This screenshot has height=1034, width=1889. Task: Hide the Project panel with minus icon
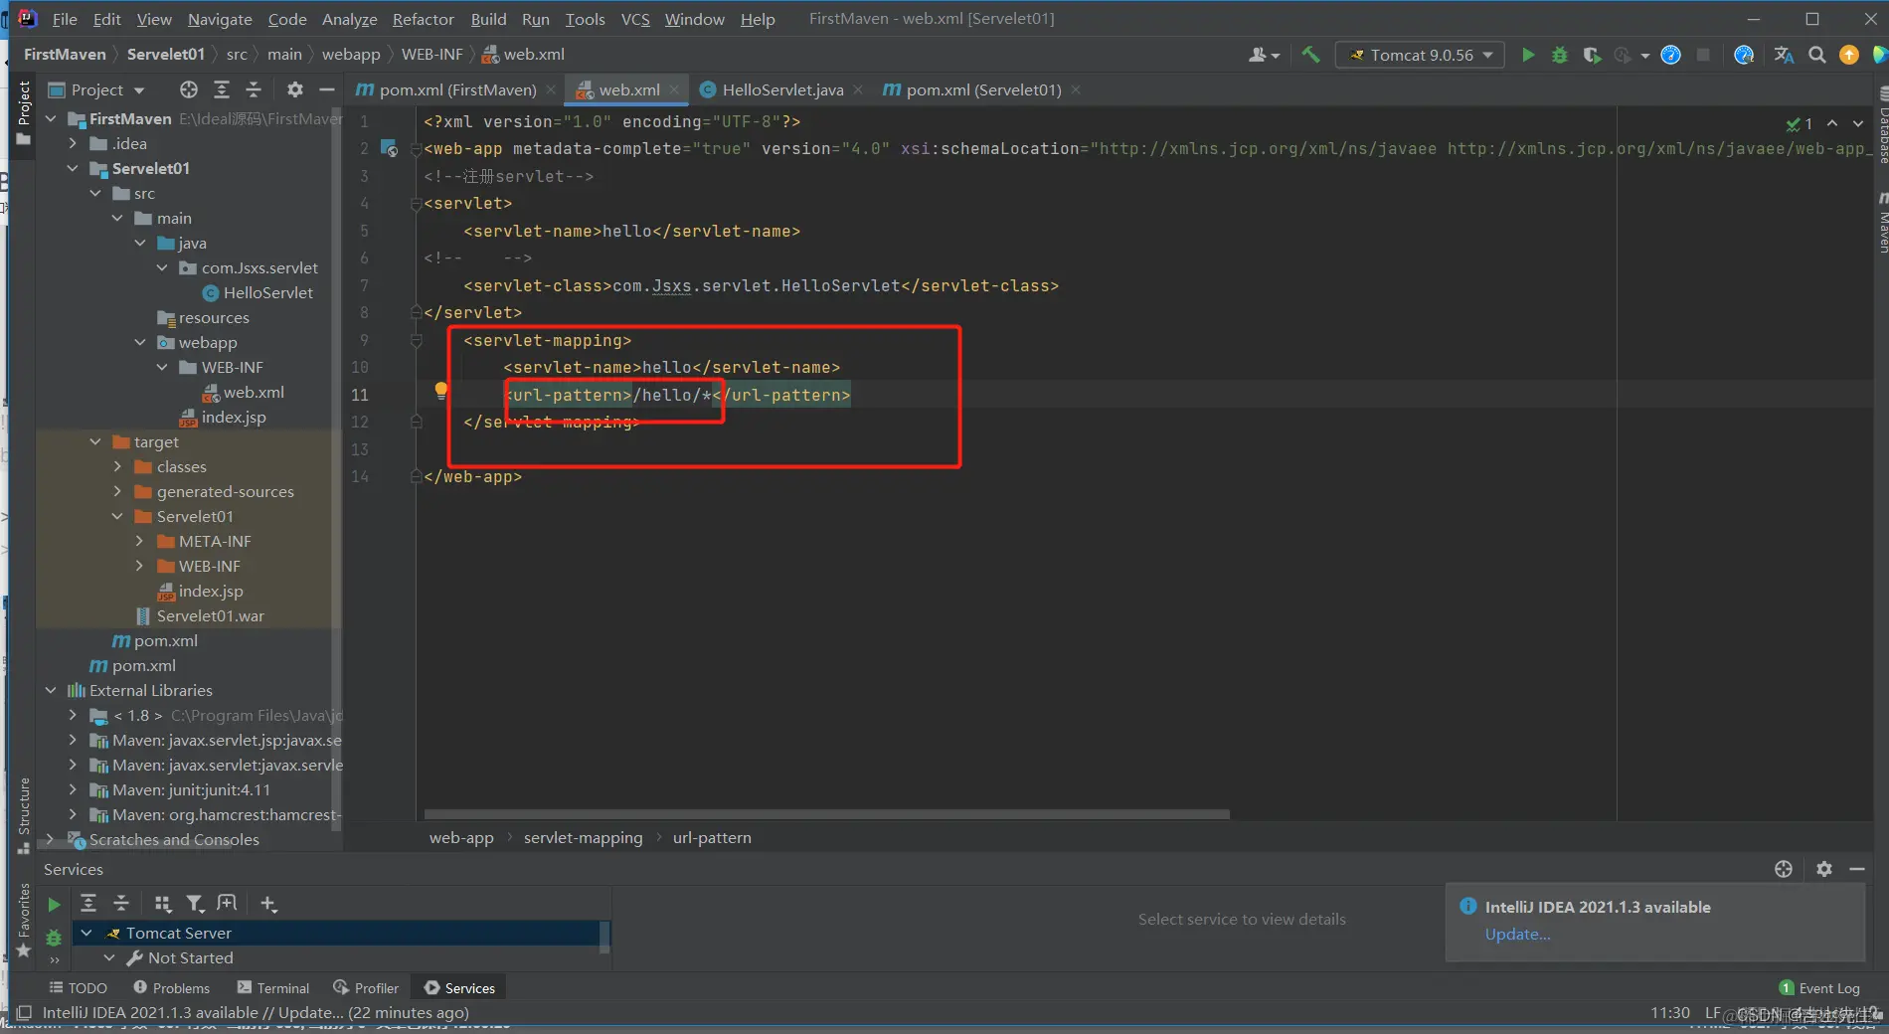pyautogui.click(x=326, y=89)
